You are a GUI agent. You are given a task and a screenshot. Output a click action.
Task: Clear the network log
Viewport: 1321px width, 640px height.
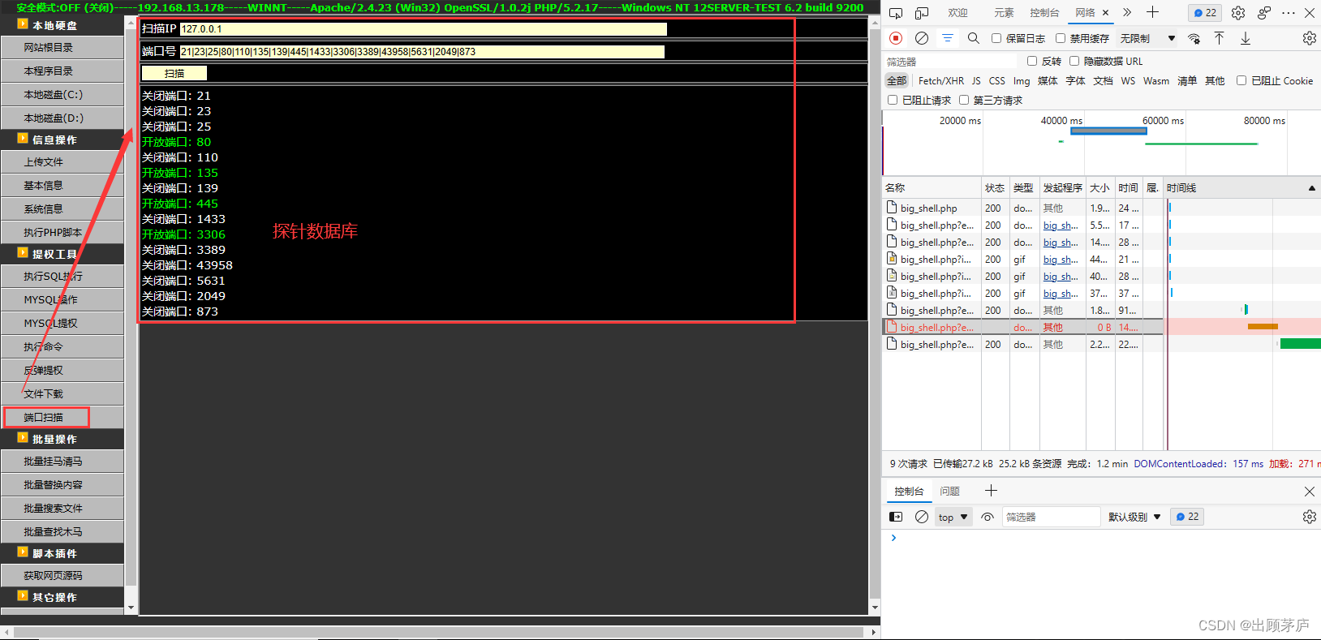922,38
